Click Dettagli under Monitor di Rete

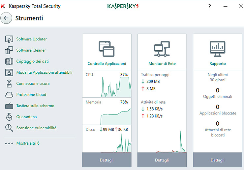[162, 160]
